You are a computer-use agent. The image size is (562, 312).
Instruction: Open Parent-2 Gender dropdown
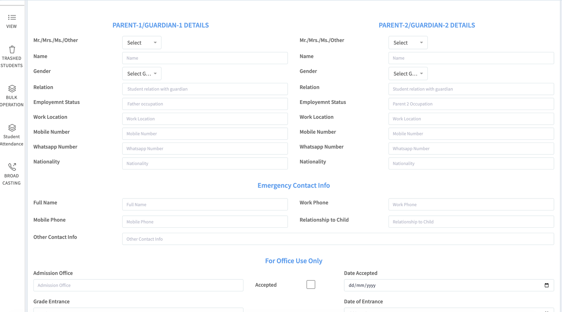click(408, 74)
